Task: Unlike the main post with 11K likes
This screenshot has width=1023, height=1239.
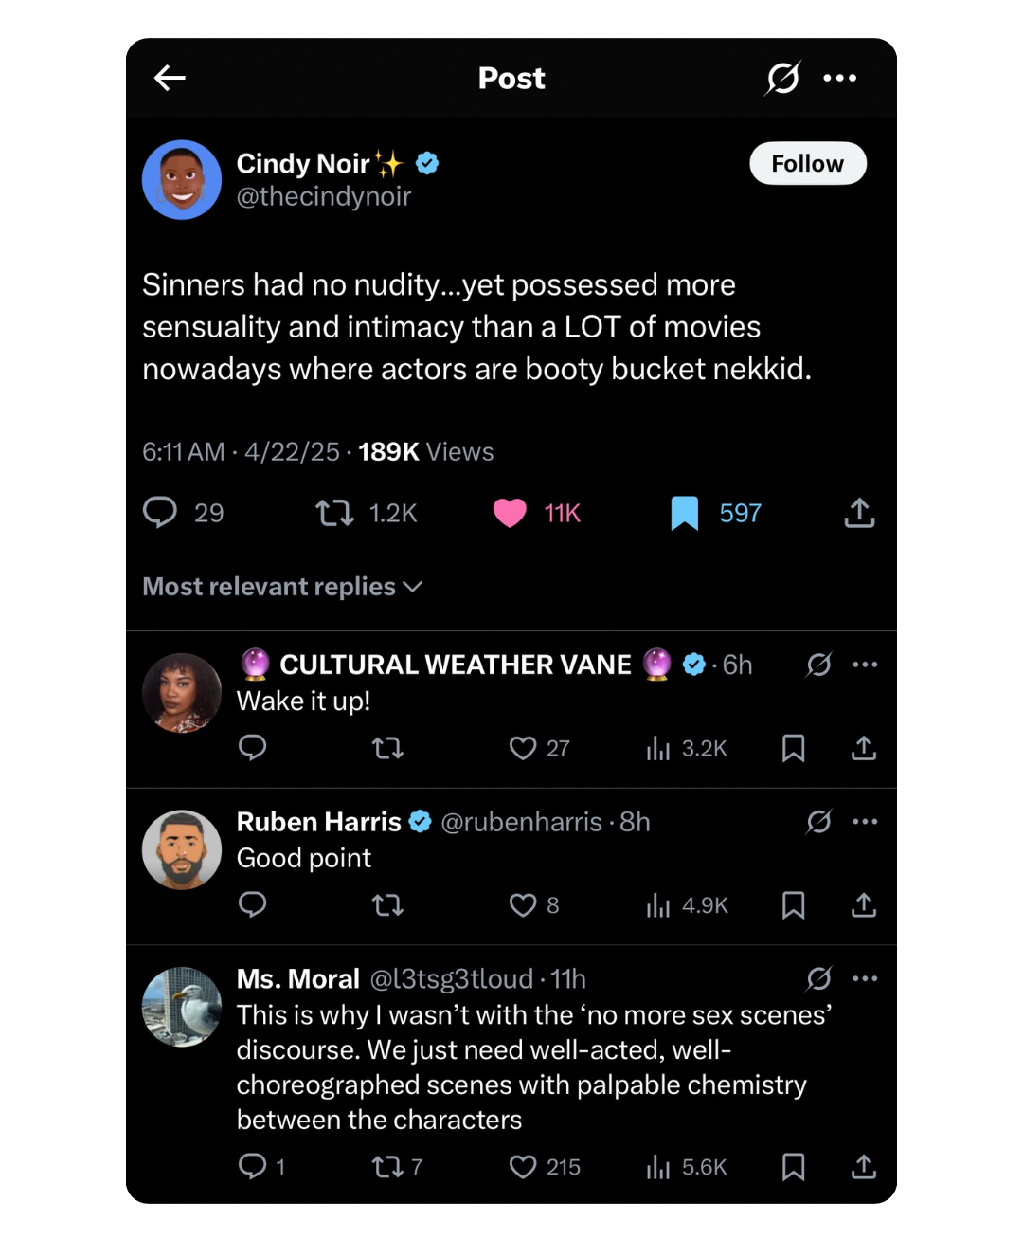Action: [x=510, y=513]
